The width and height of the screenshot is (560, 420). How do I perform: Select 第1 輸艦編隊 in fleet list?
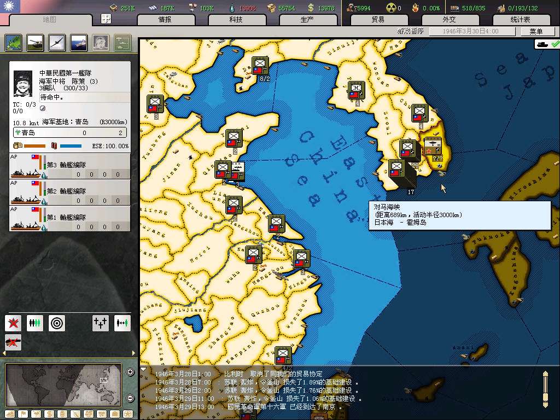tap(70, 219)
